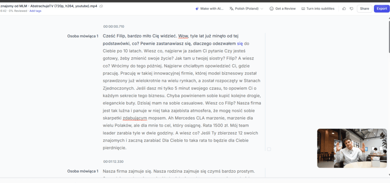Open speaker menu for first Osoba mówiąca 1

(83, 36)
